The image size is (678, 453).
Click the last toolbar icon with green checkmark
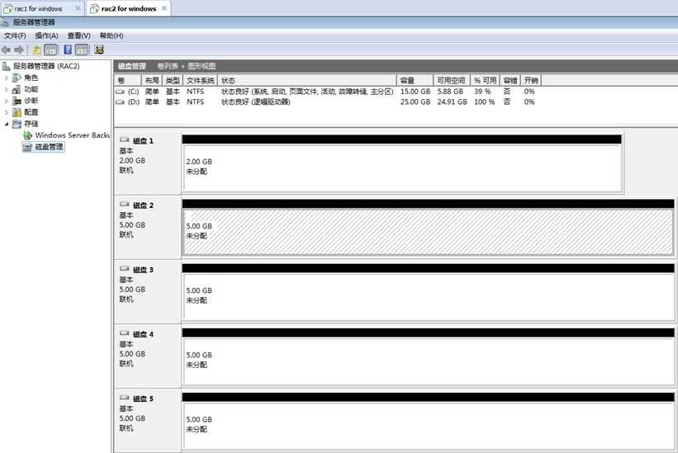point(99,50)
